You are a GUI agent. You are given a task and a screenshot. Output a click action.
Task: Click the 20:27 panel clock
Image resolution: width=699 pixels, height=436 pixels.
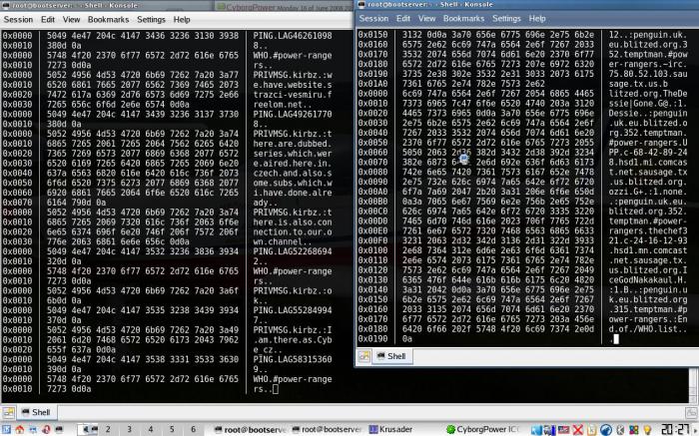click(677, 430)
